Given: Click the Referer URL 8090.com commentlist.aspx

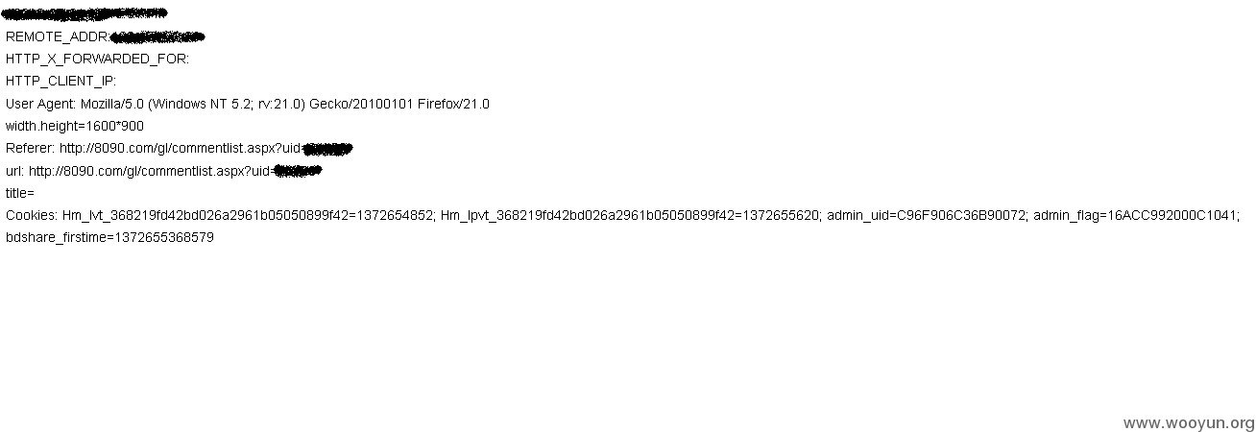Looking at the screenshot, I should point(181,148).
